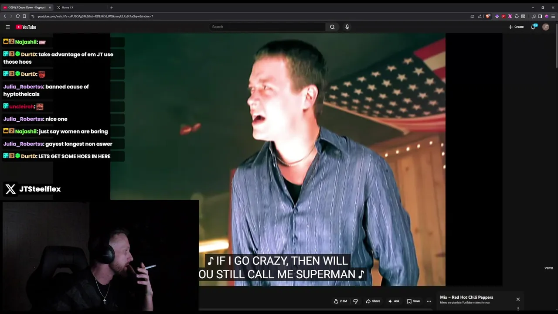Image resolution: width=558 pixels, height=314 pixels.
Task: Open the purple wallet icon in toolbar
Action: [547, 16]
